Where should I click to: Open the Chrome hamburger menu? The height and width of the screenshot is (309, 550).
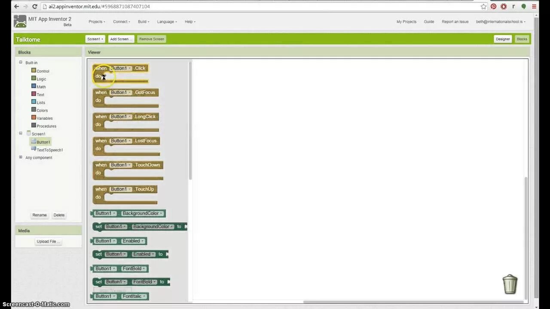click(534, 6)
